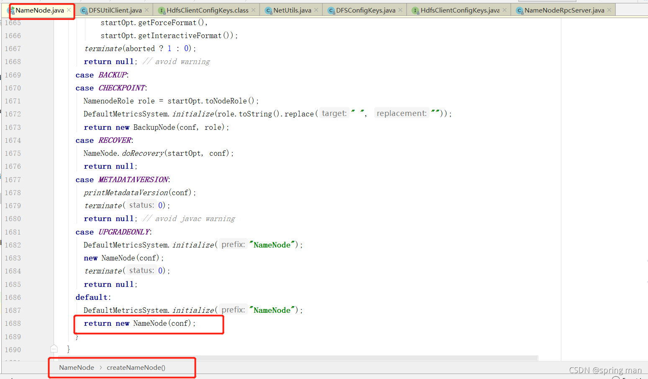Image resolution: width=648 pixels, height=379 pixels.
Task: Click 'case METADATAVERSION:' label
Action: coord(123,180)
